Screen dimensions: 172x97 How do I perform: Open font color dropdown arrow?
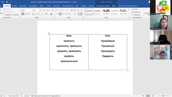coord(53,14)
